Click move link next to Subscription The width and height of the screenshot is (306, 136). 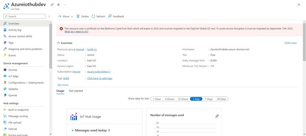point(76,72)
